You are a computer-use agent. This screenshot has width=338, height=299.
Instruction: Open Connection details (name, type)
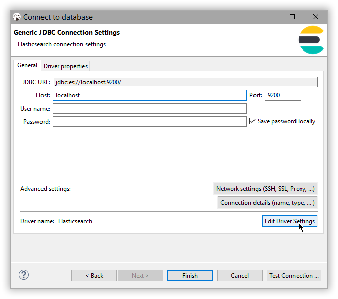tap(267, 203)
